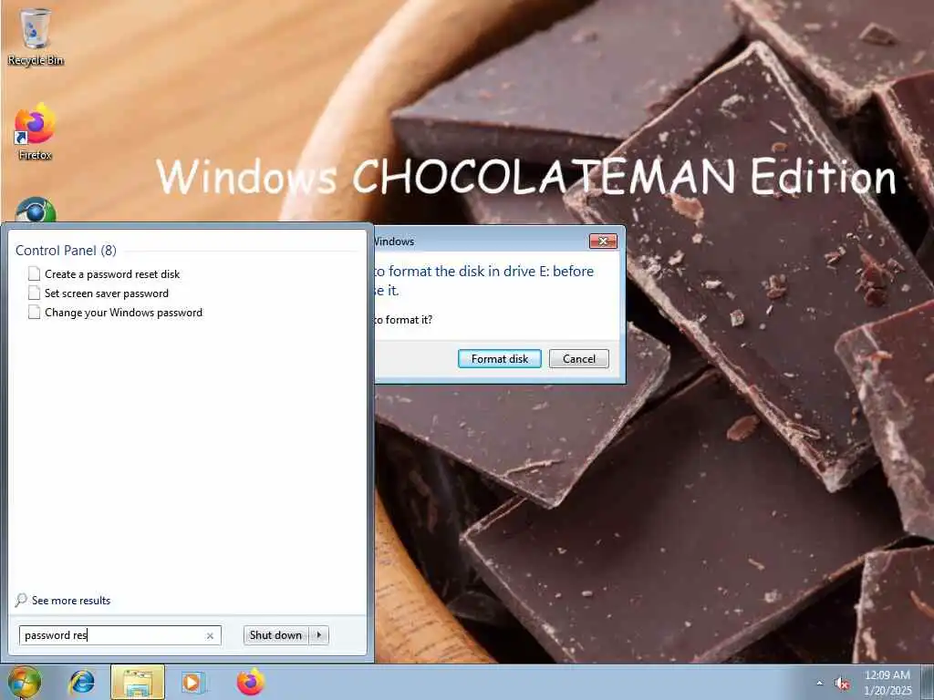Image resolution: width=934 pixels, height=700 pixels.
Task: Click the magnifier icon next to See more results
Action: (21, 600)
